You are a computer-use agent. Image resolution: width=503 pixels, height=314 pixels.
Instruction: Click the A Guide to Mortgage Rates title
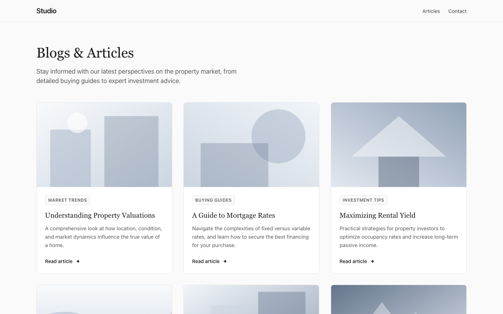pyautogui.click(x=234, y=215)
